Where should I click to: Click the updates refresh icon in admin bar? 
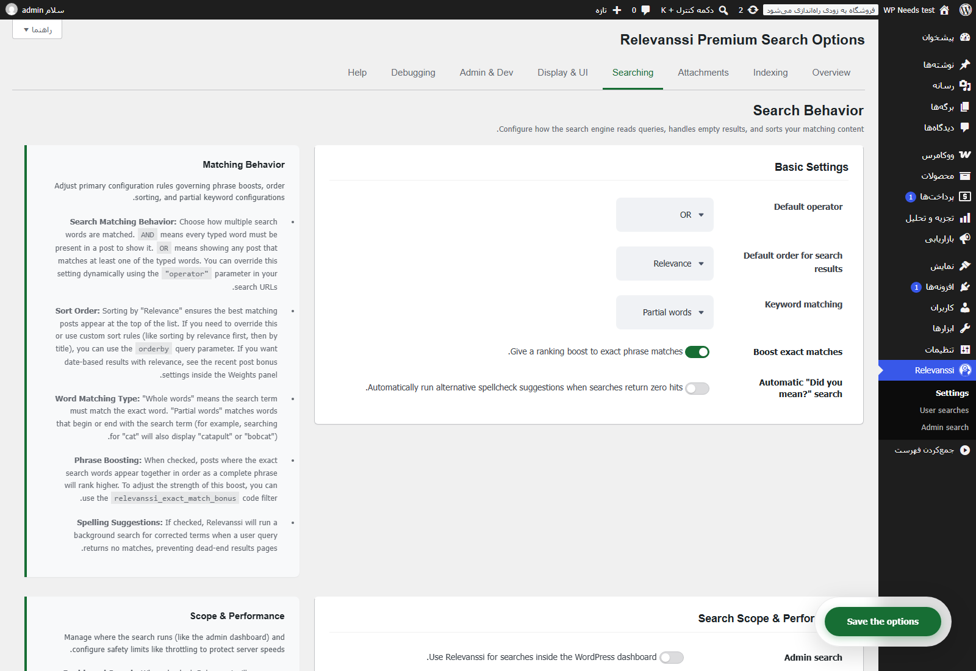click(753, 10)
